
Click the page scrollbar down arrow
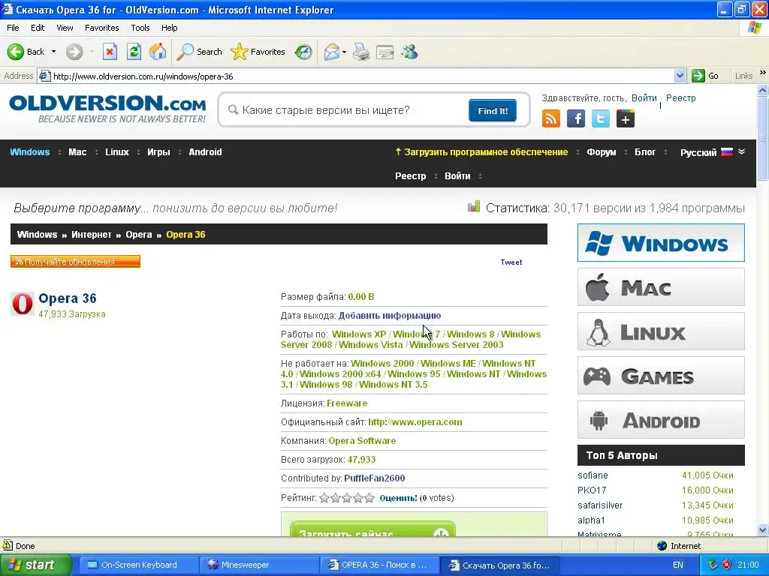point(762,529)
